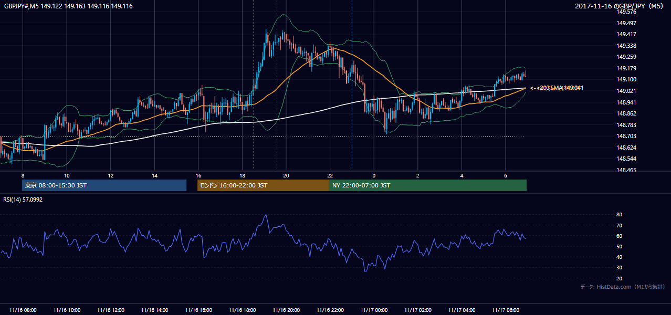Click hour label 14 under the price chart
671x315 pixels.
coord(154,175)
